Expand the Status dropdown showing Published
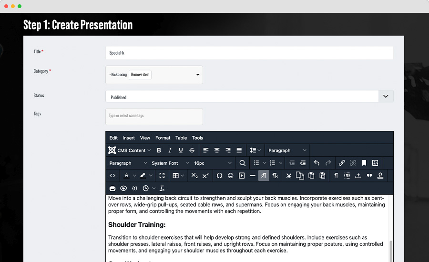429x262 pixels. pos(386,97)
